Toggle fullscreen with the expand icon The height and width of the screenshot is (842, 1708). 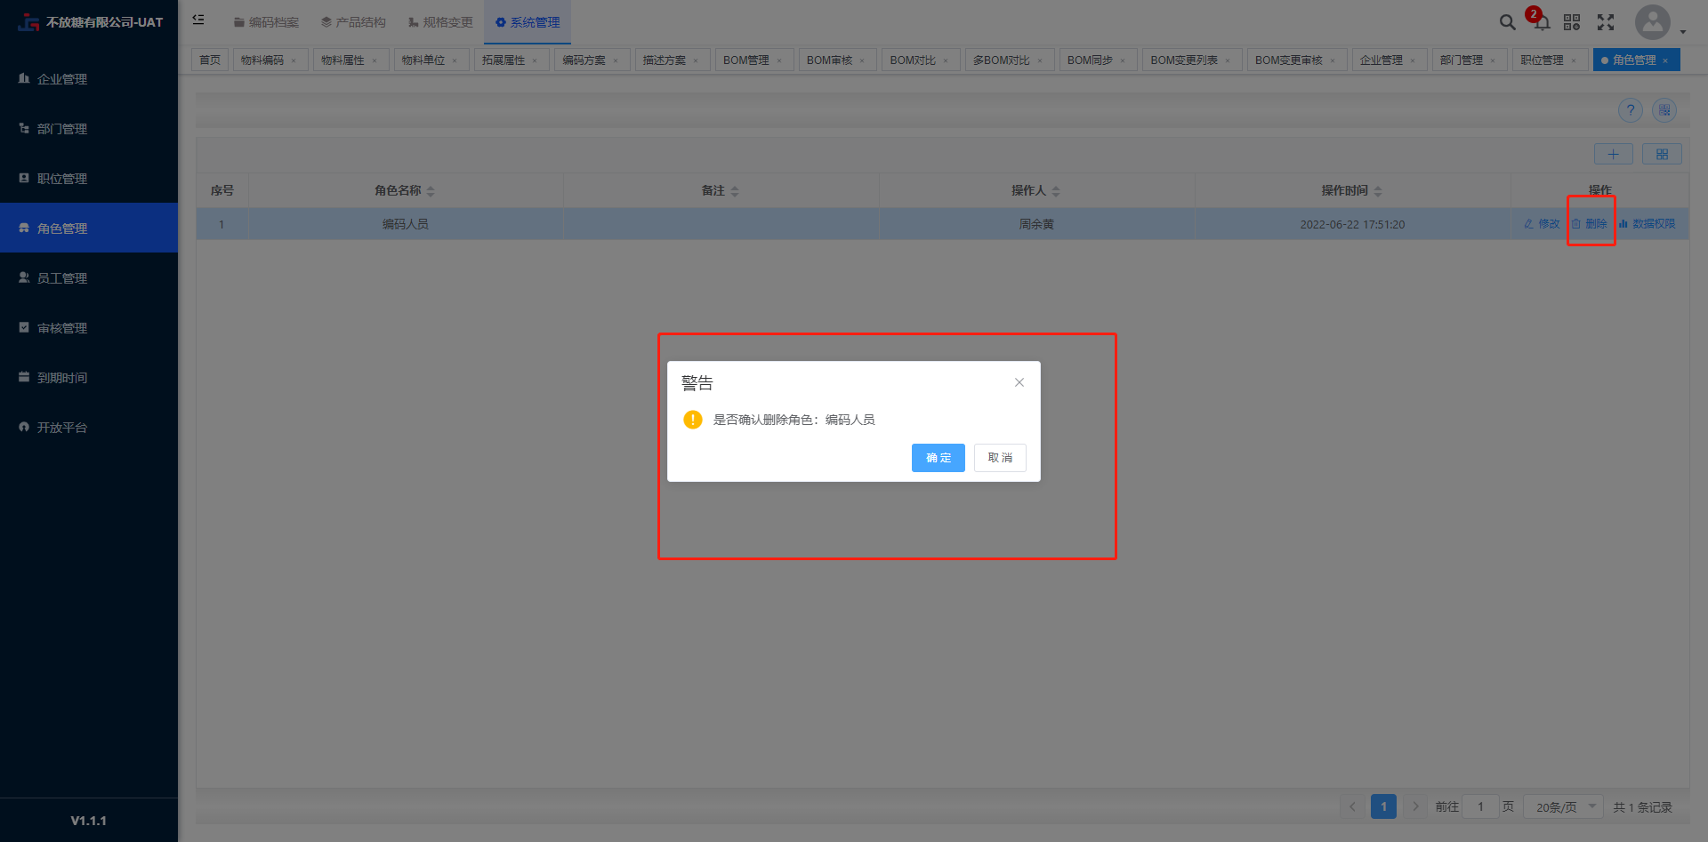(1606, 22)
